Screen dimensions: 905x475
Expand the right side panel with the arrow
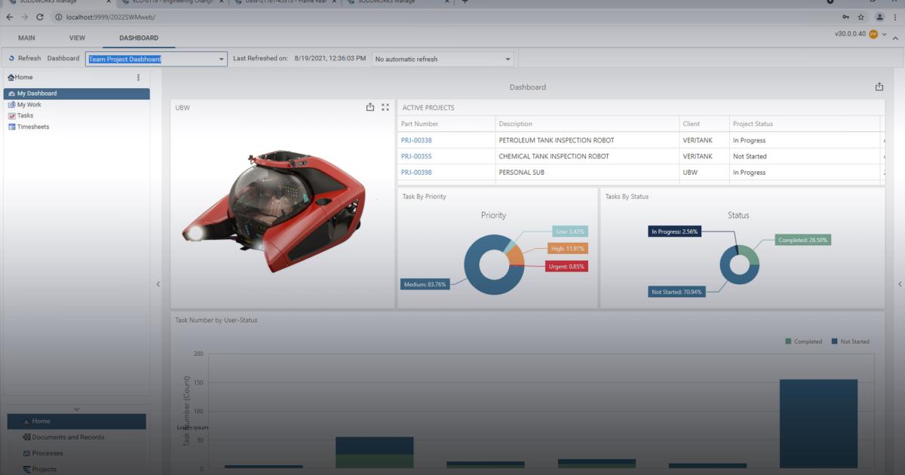point(899,284)
